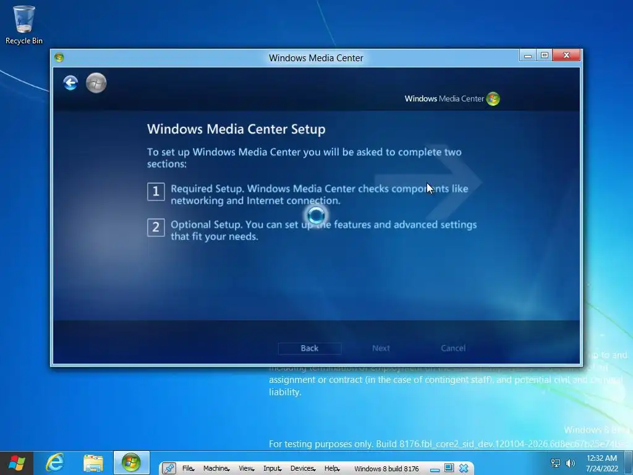Click the blue back arrow in Media Center
The width and height of the screenshot is (633, 475).
(x=70, y=83)
